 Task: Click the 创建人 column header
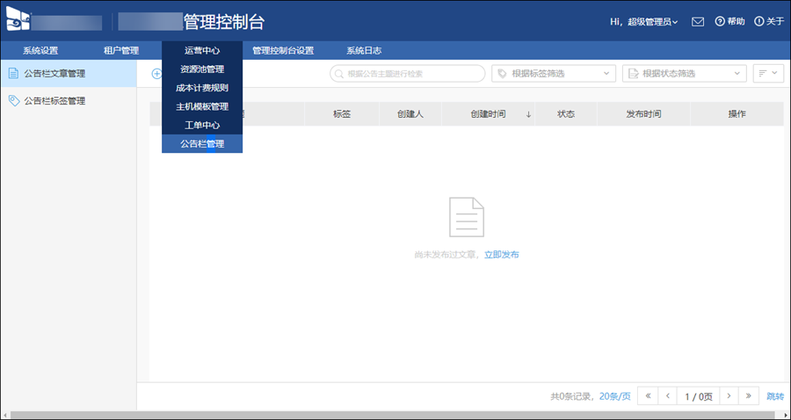410,114
